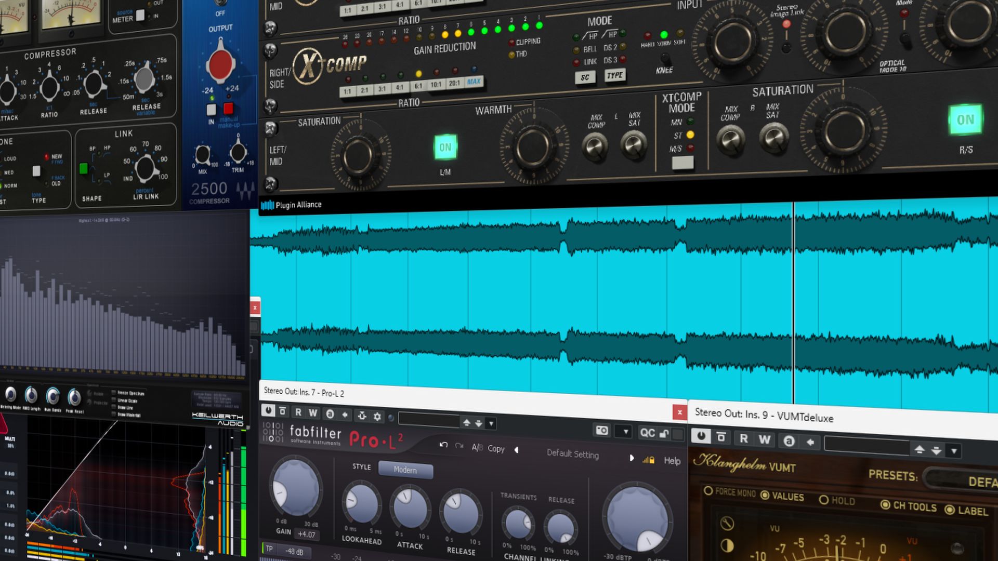
Task: Click Write automation W in Pro-L 2 toolbar
Action: [x=313, y=413]
